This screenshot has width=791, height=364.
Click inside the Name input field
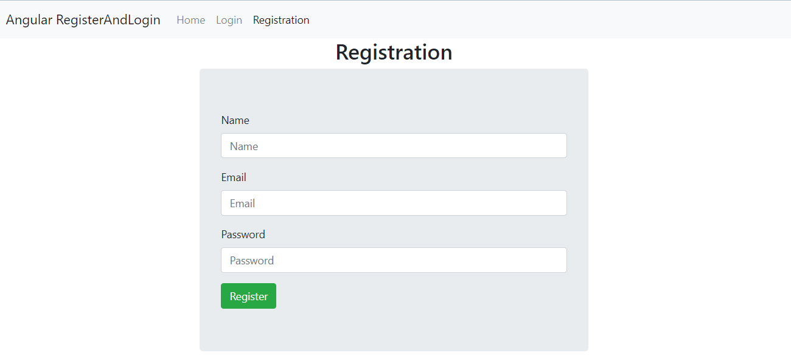[394, 145]
